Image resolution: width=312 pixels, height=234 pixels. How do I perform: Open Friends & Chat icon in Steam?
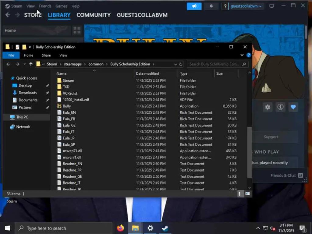click(x=301, y=175)
